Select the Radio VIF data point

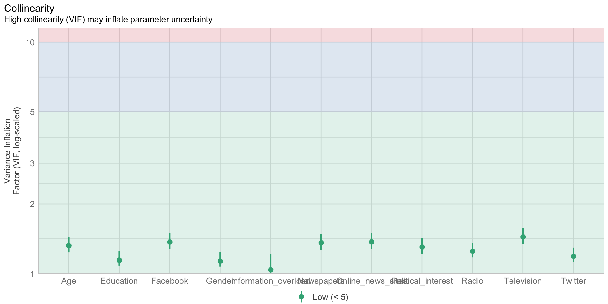(x=472, y=251)
